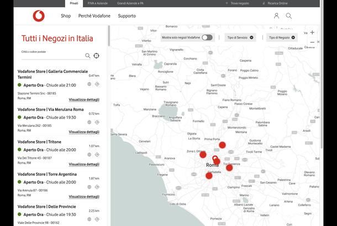View details for Via Merulana Roma store

point(84,132)
